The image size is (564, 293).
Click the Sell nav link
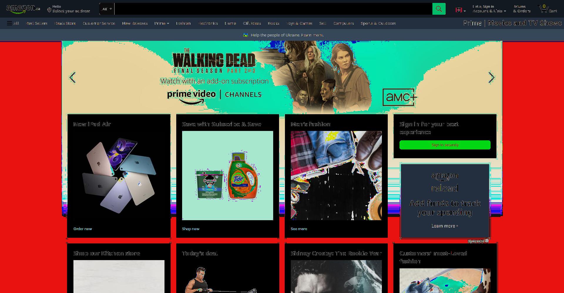(x=323, y=23)
